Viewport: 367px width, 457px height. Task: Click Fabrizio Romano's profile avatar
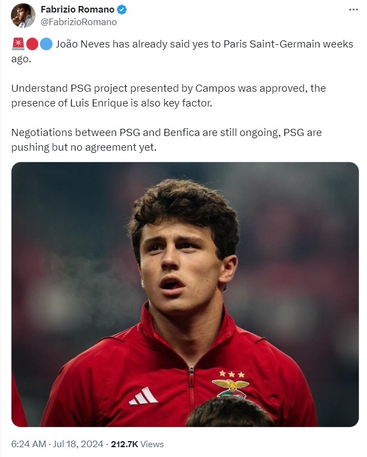(x=23, y=15)
